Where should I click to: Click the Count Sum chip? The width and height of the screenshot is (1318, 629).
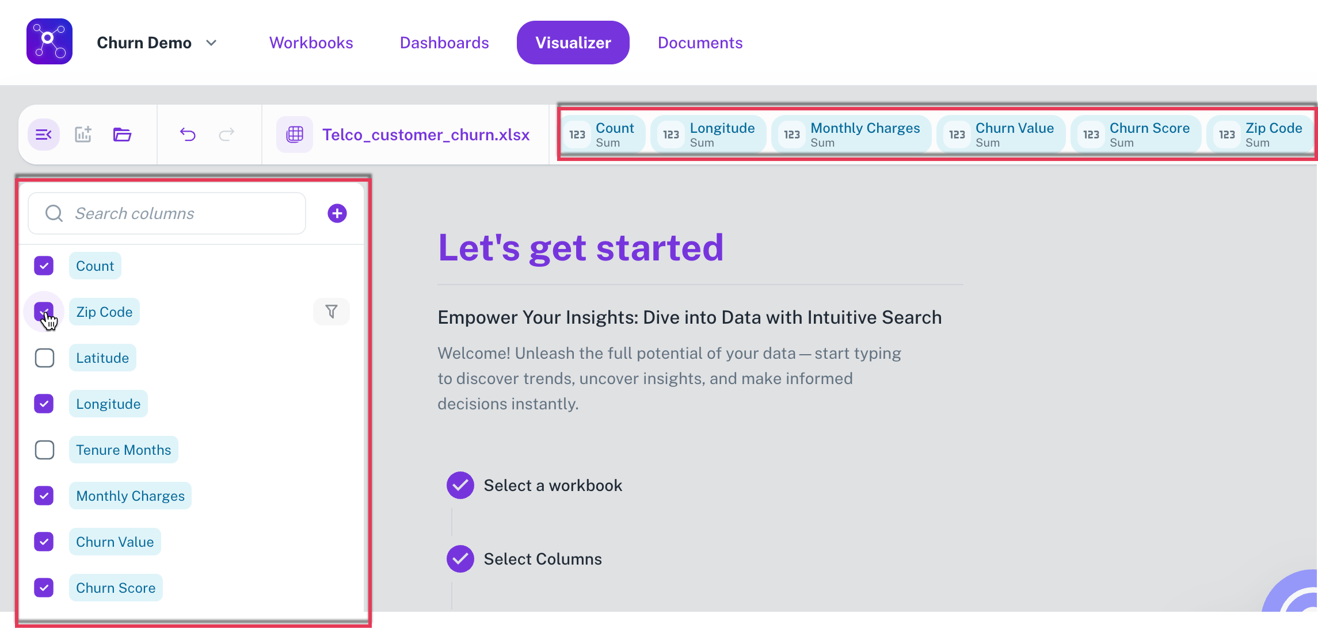[603, 135]
